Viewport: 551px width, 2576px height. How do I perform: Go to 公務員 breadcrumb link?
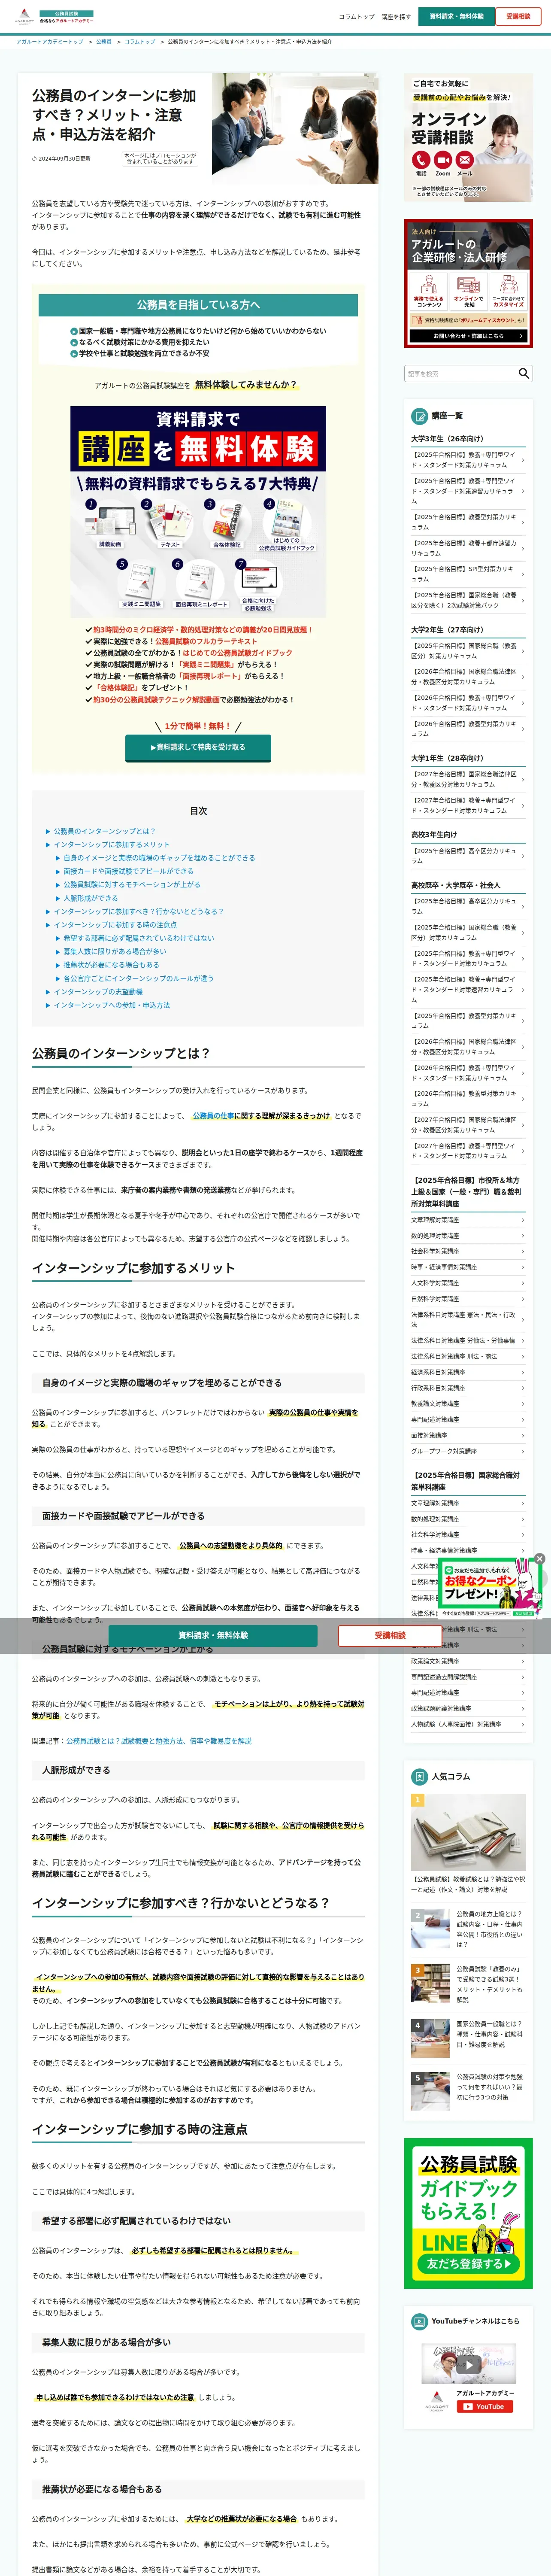coord(104,42)
